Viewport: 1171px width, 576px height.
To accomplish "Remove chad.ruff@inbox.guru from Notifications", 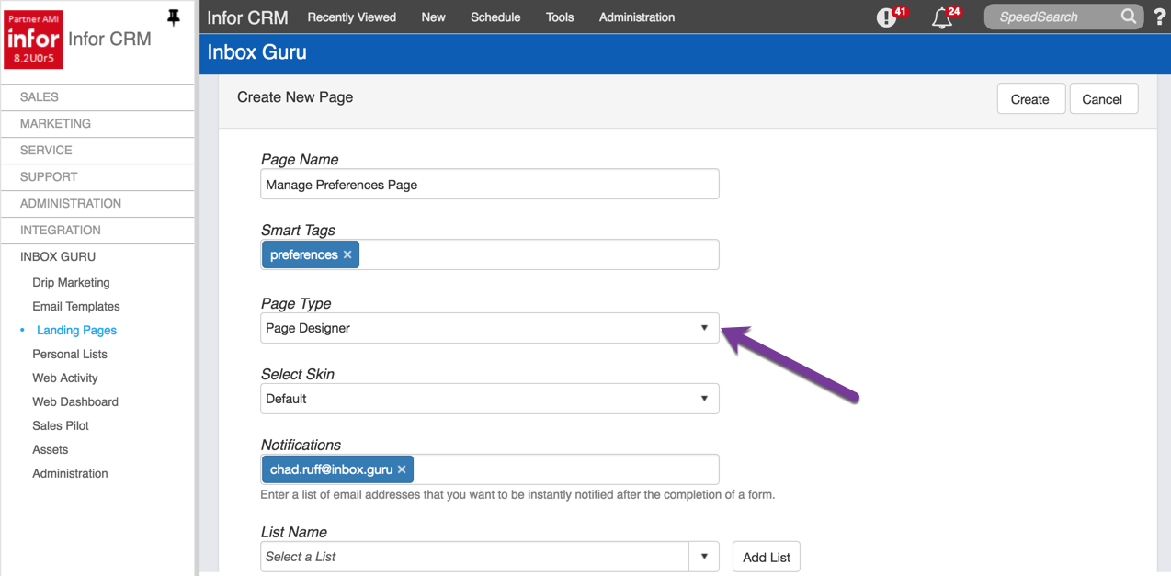I will click(402, 469).
